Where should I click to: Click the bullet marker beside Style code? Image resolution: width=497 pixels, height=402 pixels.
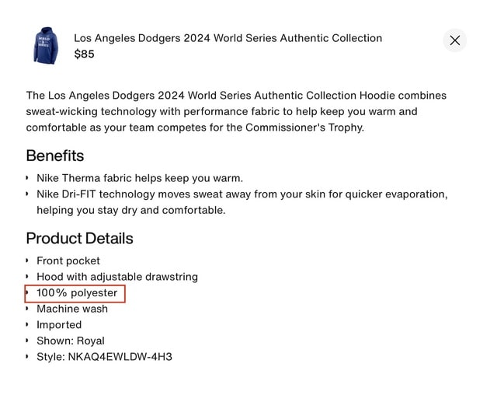[x=28, y=357]
